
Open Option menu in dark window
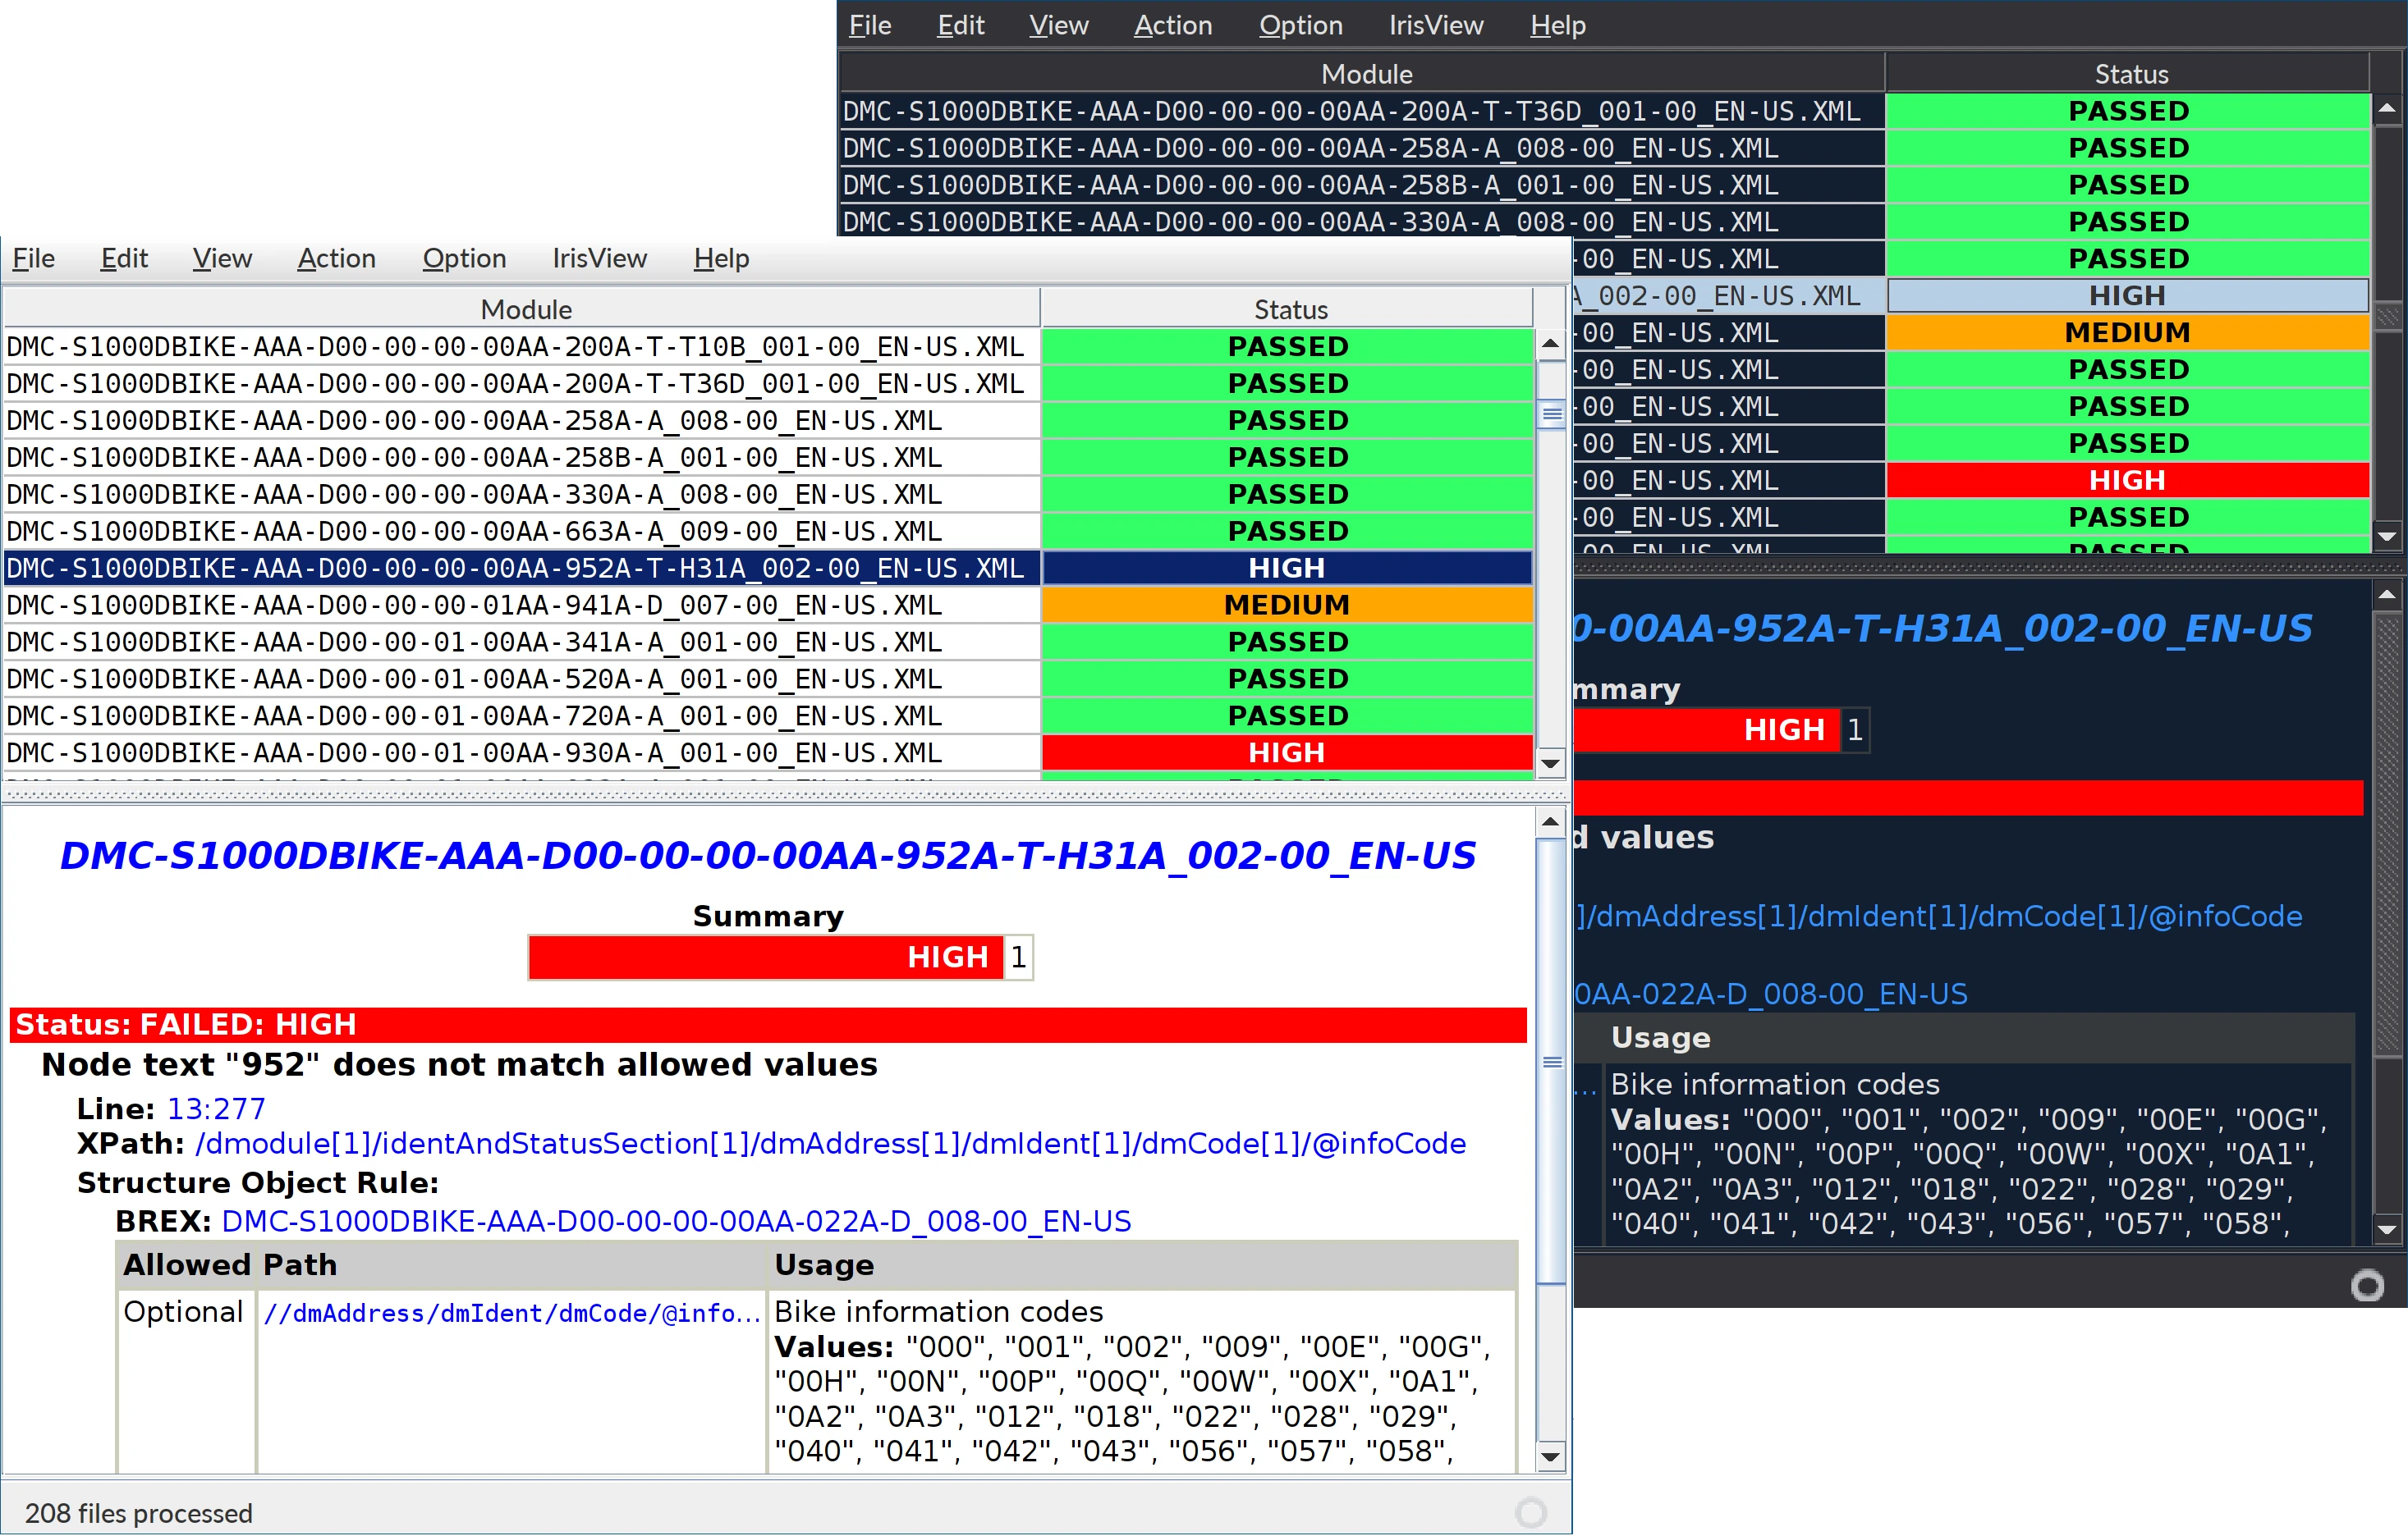[1300, 25]
